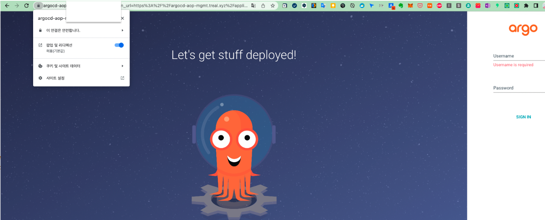Click the blue arrow cursor extension icon

pos(372,6)
